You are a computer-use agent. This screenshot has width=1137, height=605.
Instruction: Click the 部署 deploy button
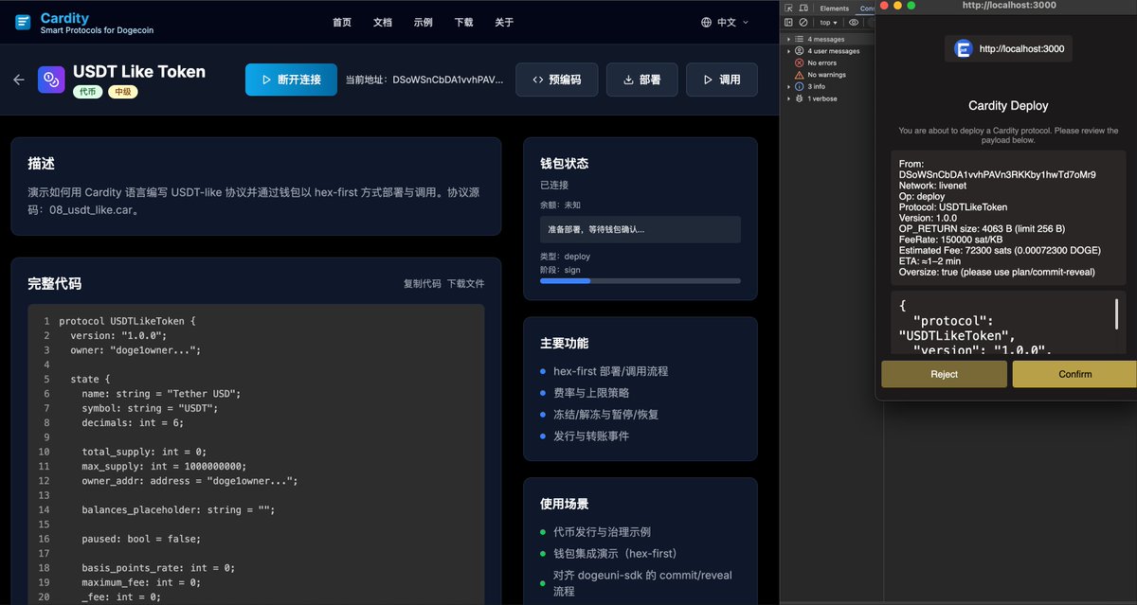tap(641, 80)
